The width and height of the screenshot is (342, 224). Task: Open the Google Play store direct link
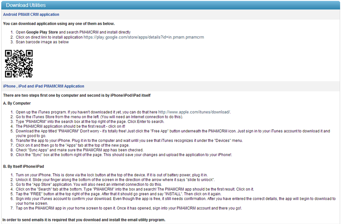point(144,37)
